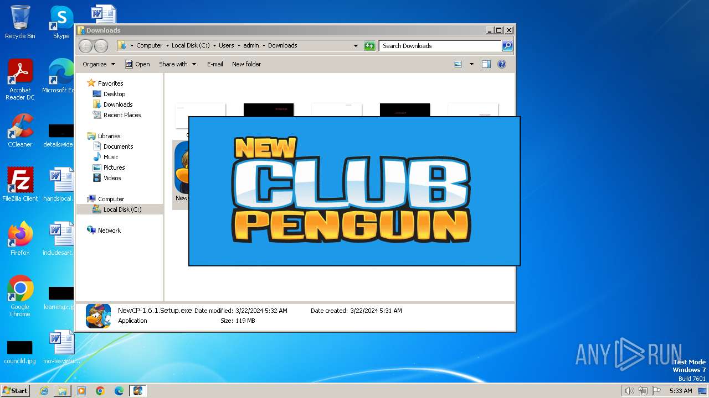This screenshot has height=398, width=709.
Task: Expand the Users breadcrumb arrow
Action: (239, 46)
